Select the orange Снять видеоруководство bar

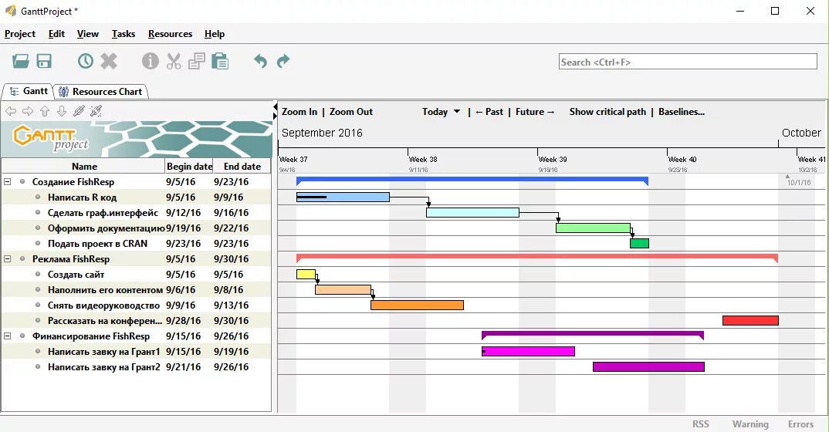pyautogui.click(x=417, y=305)
